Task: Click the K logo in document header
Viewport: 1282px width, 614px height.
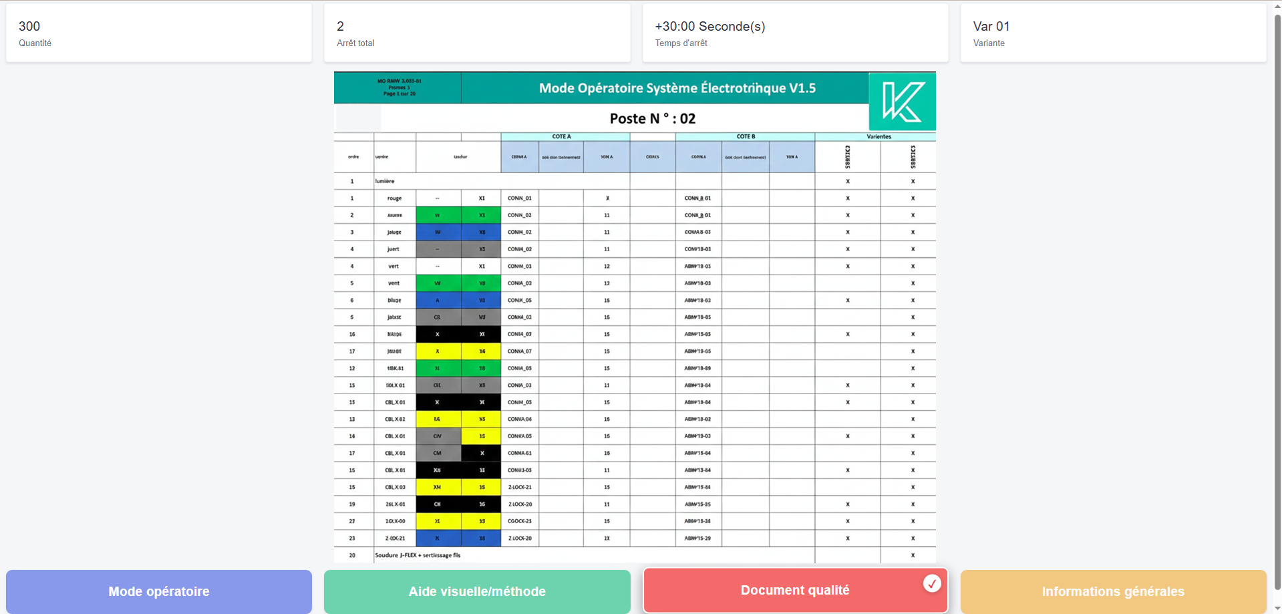Action: click(x=902, y=102)
